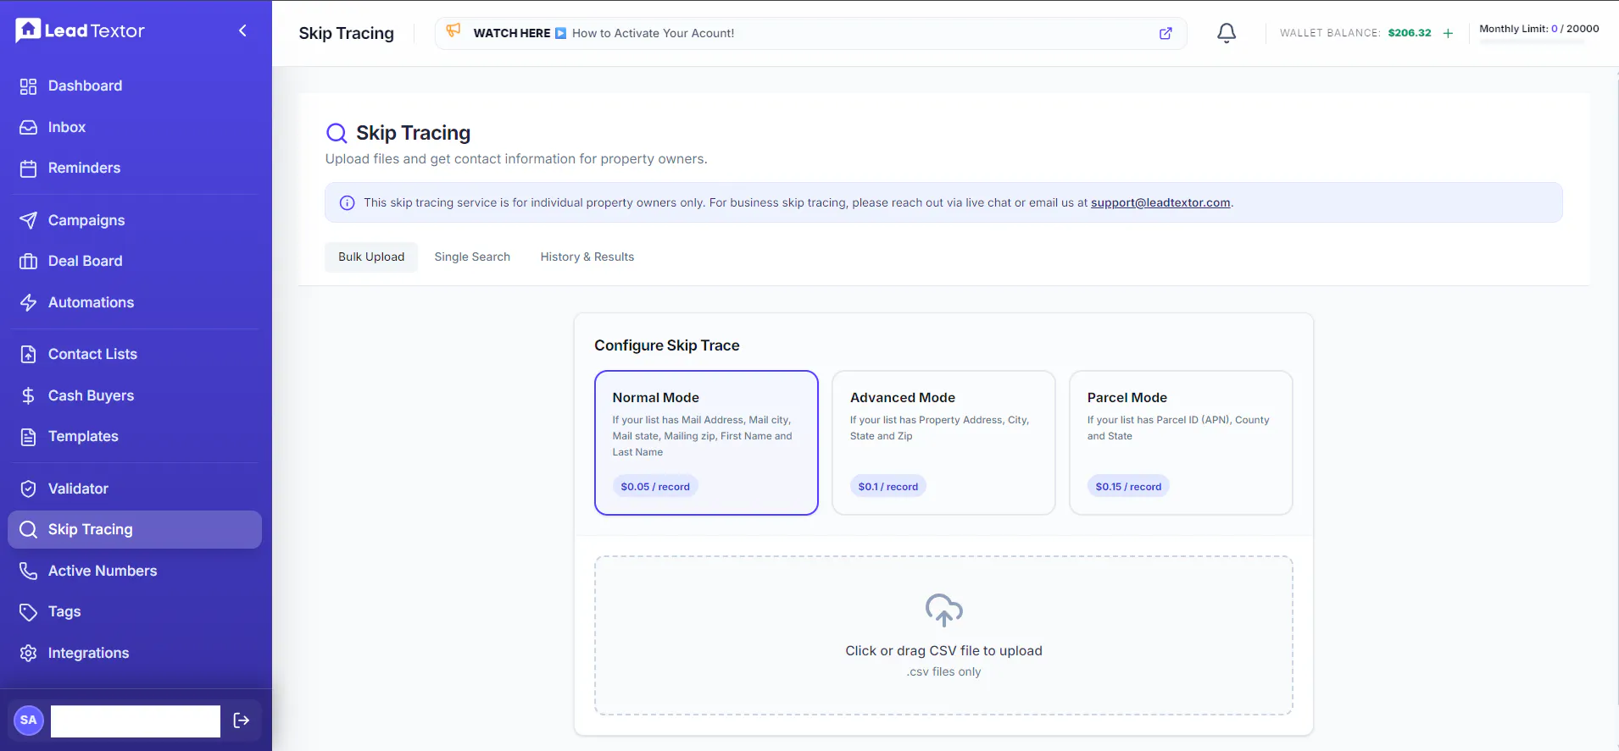Screen dimensions: 1619x751
Task: Email support@leadtextor.com link
Action: point(1160,203)
